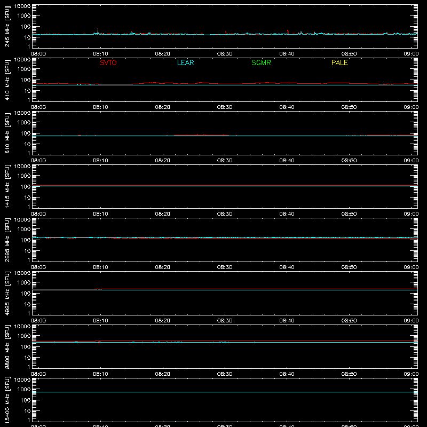Click the 10000 y-axis value on 4995 MHz plot

22,273
